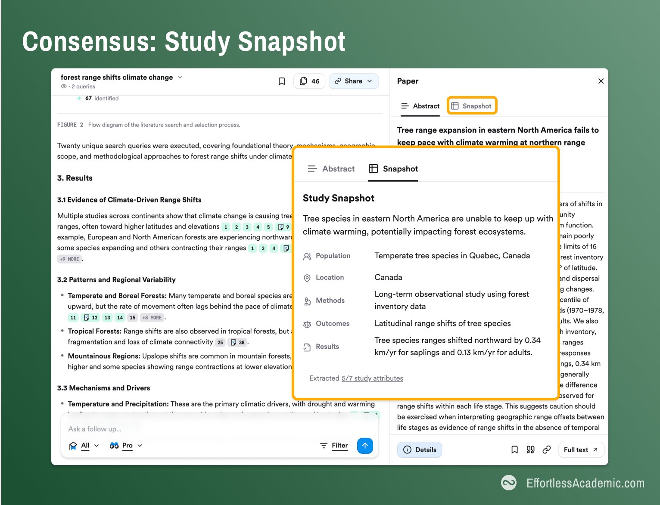
Task: Click heading '3.1 Evidence of Climate-Driven Range Shifts'
Action: (x=129, y=200)
